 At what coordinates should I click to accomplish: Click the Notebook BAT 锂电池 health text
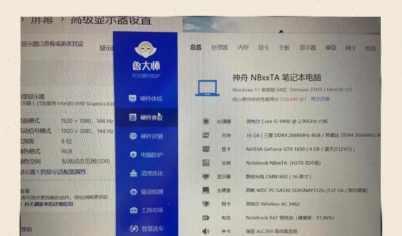click(x=290, y=218)
